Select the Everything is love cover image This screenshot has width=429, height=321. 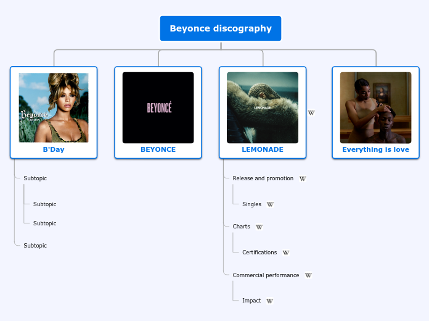(375, 108)
